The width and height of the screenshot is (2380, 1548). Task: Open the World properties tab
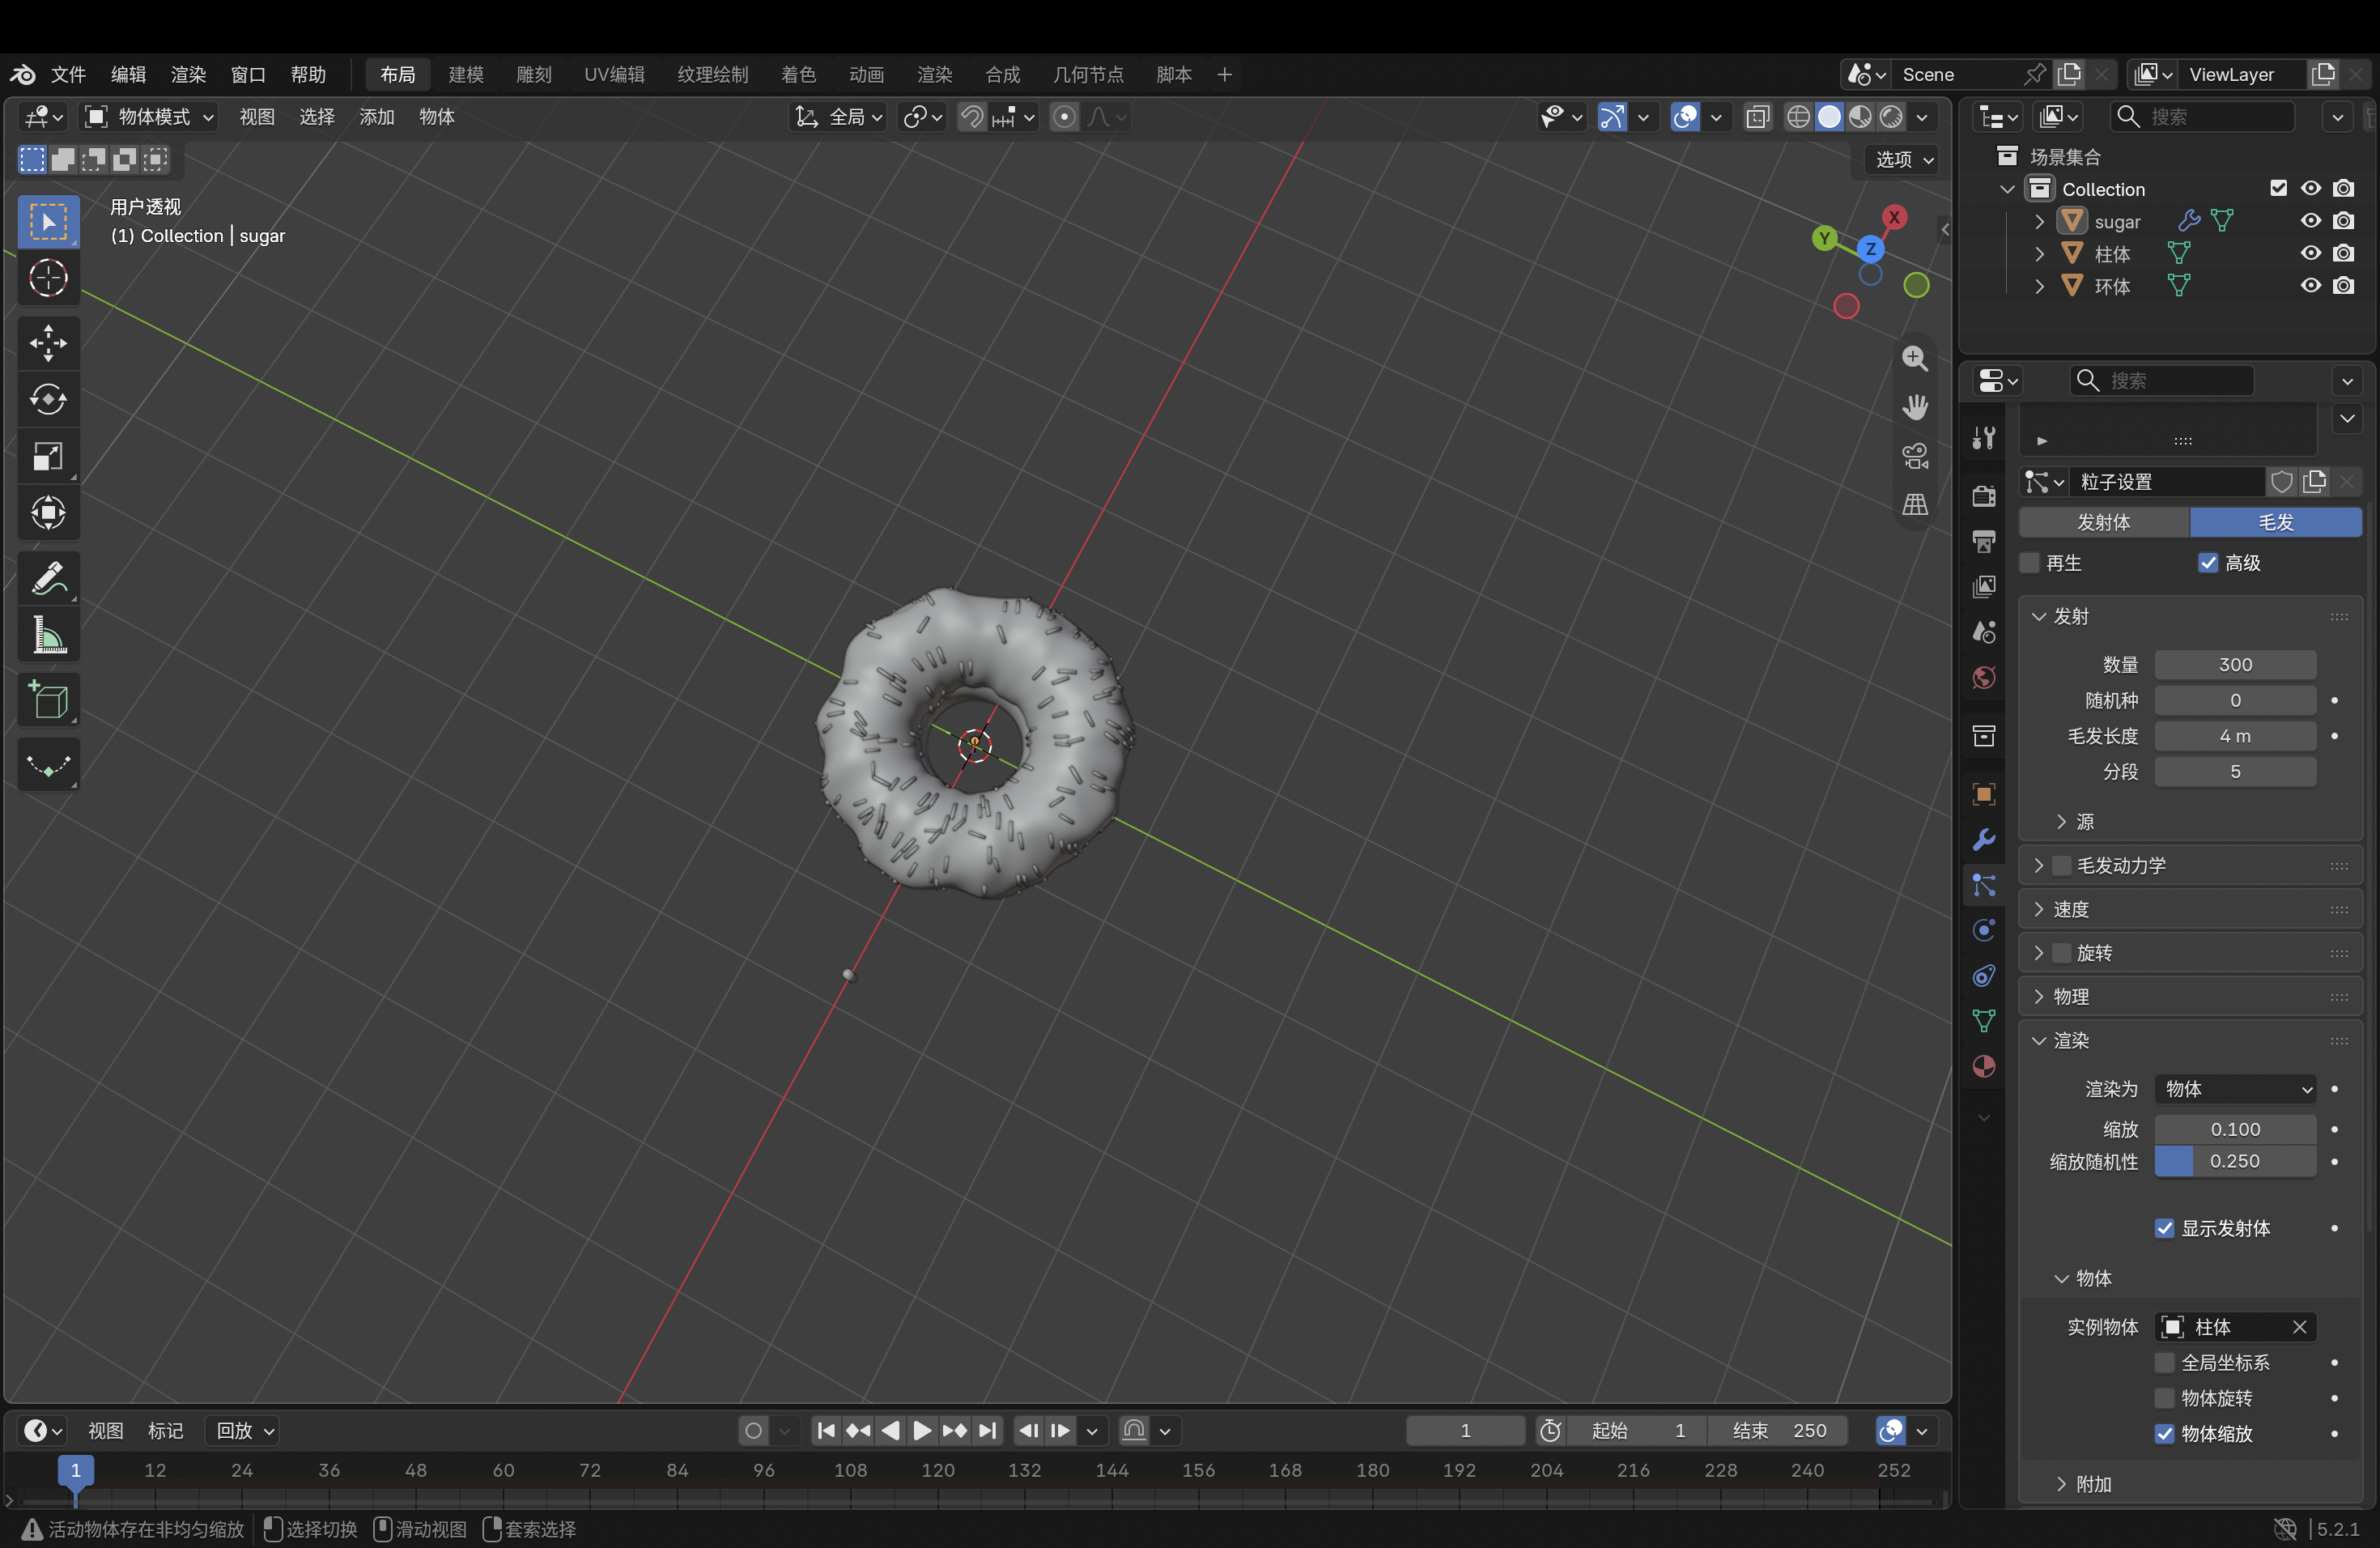[1984, 678]
